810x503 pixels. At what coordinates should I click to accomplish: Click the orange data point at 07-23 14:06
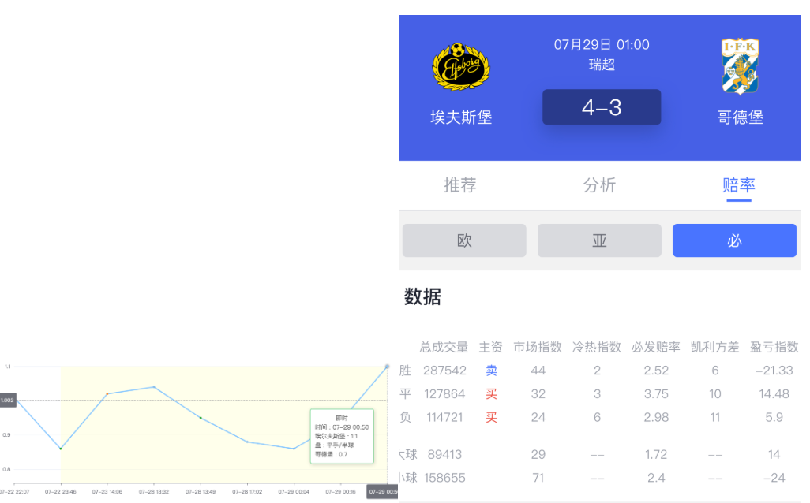click(107, 393)
